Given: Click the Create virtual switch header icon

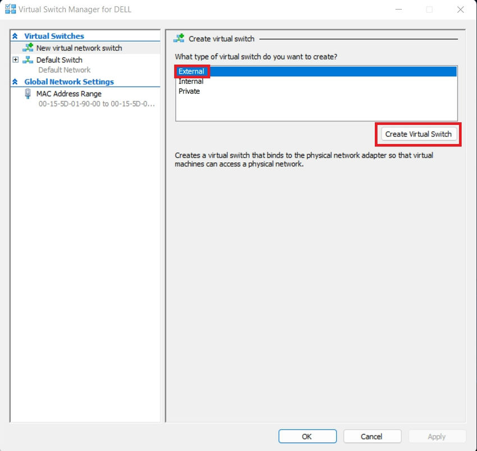Looking at the screenshot, I should 180,38.
